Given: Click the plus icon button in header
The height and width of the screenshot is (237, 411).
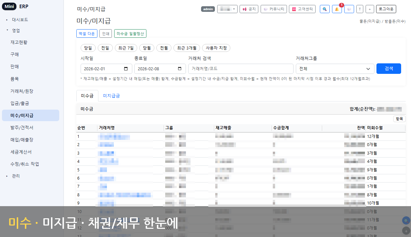Looking at the screenshot, I should tap(370, 9).
